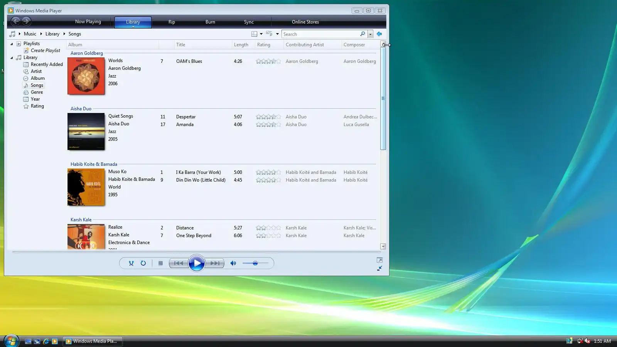Sort by the Length column header
This screenshot has width=617, height=347.
[243, 45]
